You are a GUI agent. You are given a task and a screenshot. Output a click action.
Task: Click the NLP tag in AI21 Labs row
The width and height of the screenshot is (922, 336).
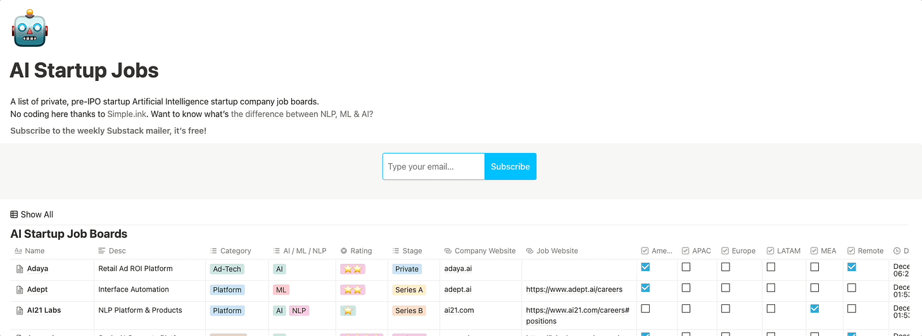point(299,311)
